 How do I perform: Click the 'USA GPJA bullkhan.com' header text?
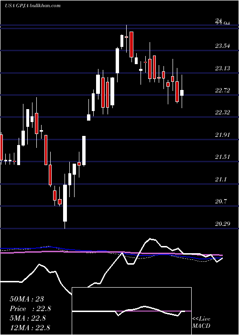33,6
